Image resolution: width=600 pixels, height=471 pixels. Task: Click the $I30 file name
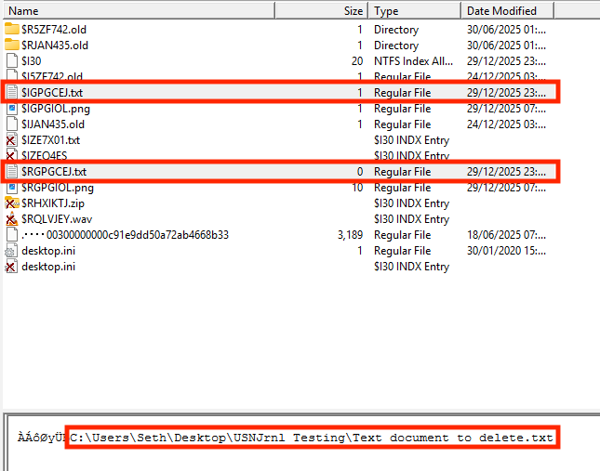click(32, 61)
